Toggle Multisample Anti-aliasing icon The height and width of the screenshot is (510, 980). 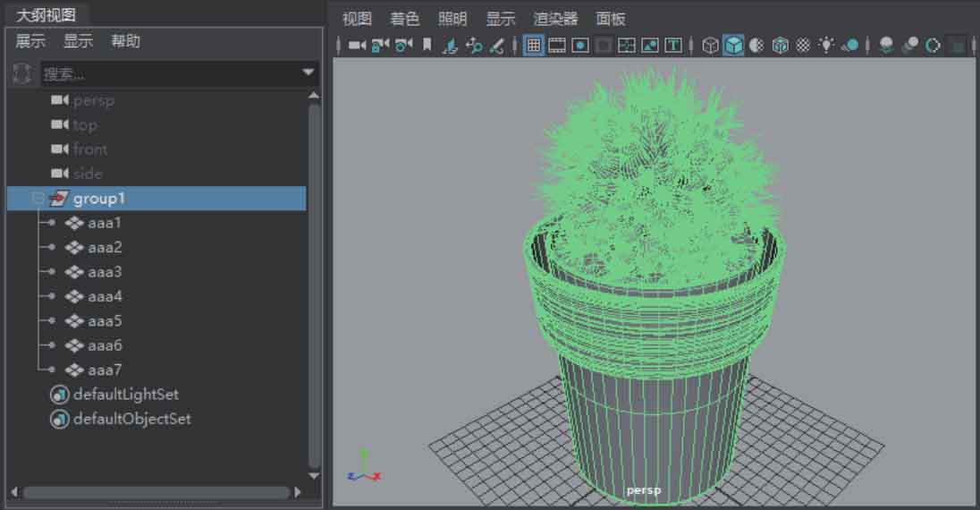coord(934,45)
